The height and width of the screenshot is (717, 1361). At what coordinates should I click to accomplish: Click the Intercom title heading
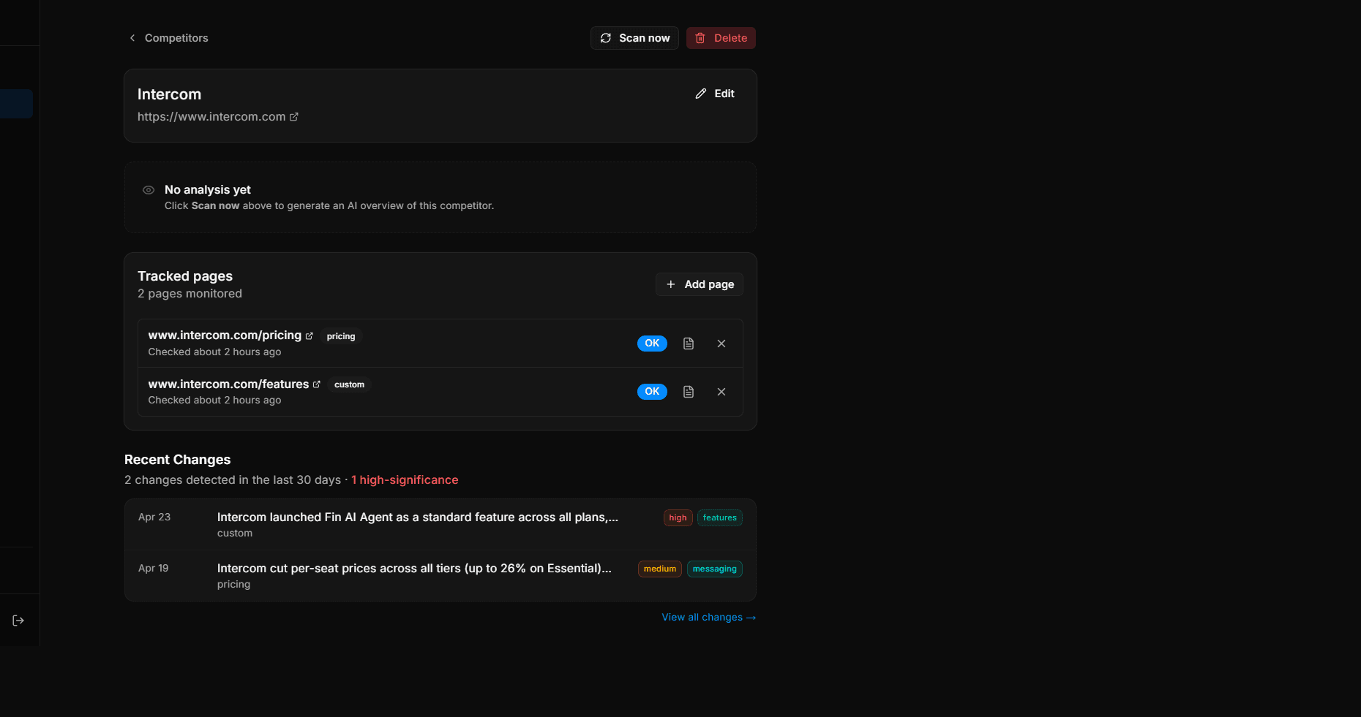point(169,94)
